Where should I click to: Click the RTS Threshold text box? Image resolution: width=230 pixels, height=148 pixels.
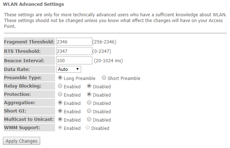pos(74,51)
